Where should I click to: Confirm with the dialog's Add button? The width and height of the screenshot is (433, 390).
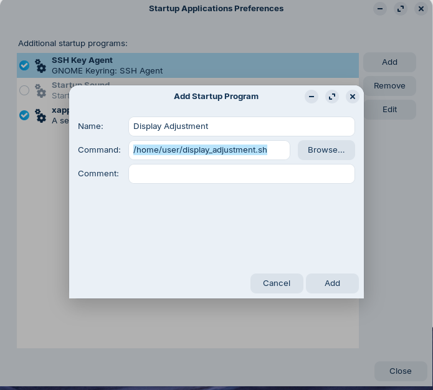click(332, 283)
